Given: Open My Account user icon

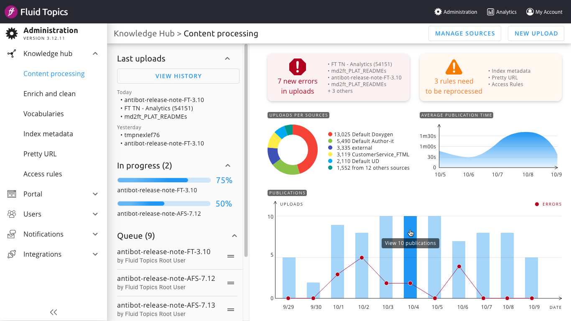Looking at the screenshot, I should click(530, 12).
